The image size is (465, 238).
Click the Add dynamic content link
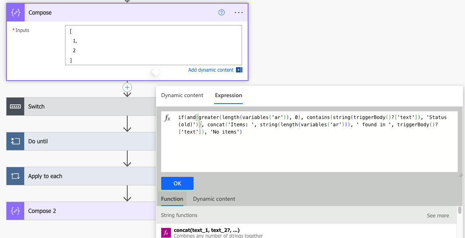pyautogui.click(x=211, y=70)
